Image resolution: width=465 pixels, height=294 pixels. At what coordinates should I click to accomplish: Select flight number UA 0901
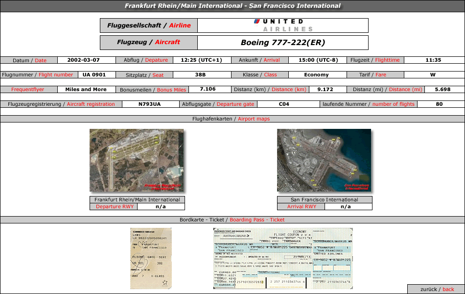(x=94, y=74)
